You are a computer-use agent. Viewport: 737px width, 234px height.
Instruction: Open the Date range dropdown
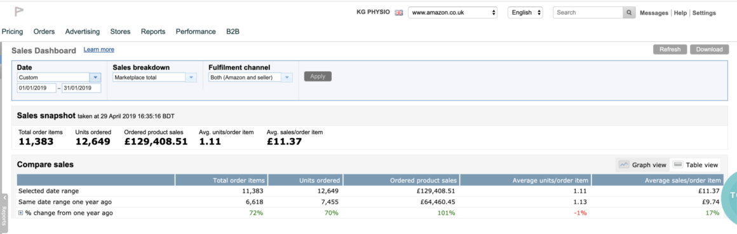(x=95, y=77)
